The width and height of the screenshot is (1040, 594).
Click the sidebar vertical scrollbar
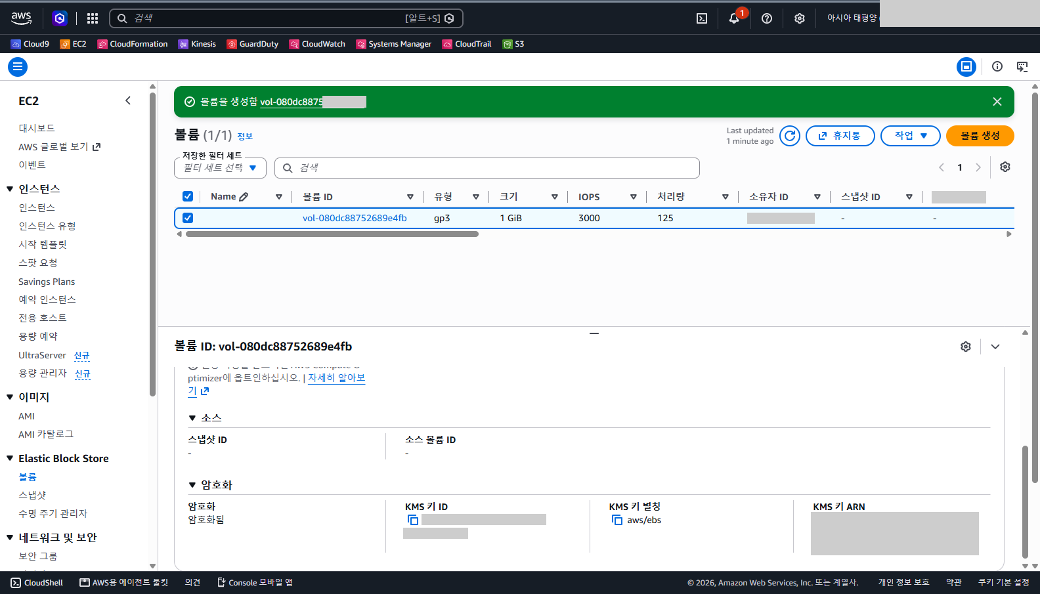(x=152, y=243)
